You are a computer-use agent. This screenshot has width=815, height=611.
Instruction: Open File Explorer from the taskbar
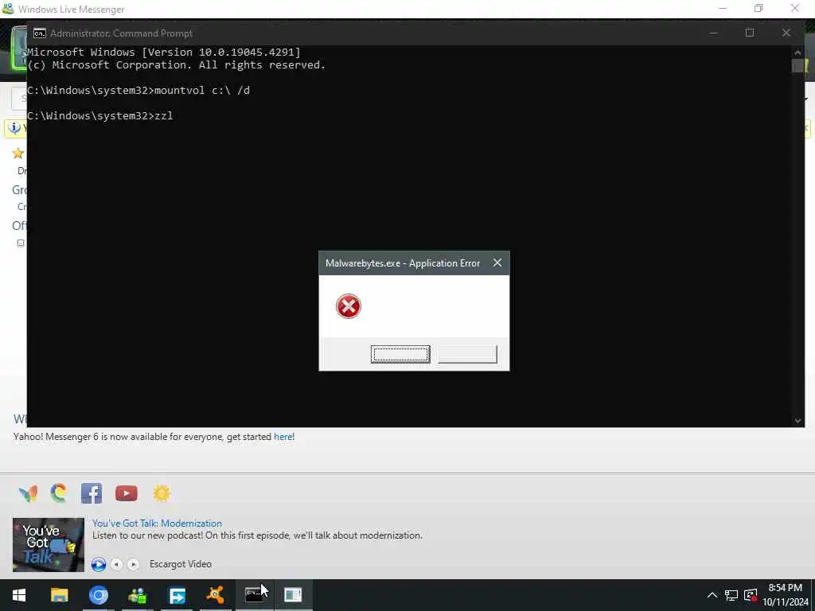[x=59, y=595]
